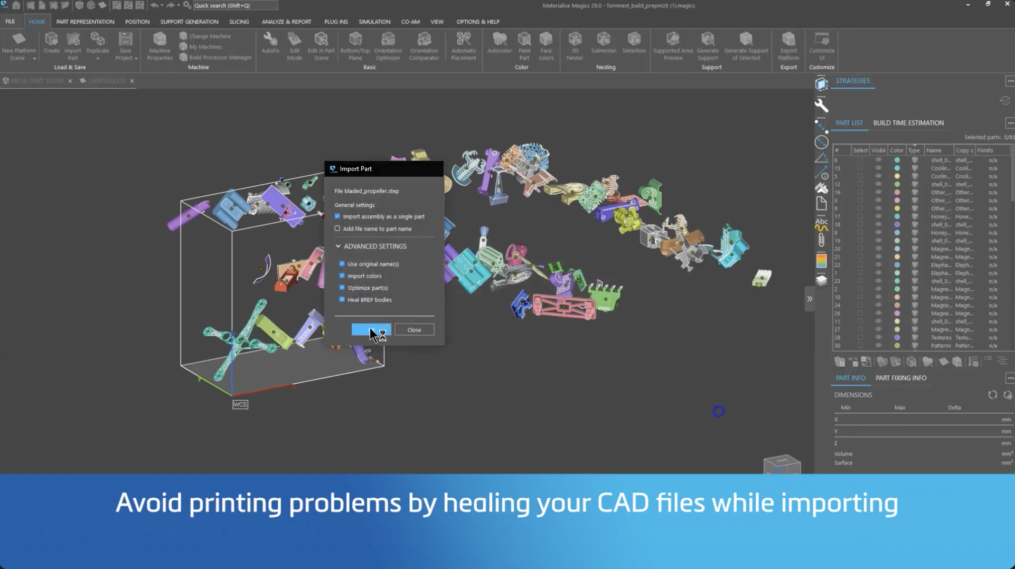Hide the Patterns part using its eye icon
Screen dimensions: 1015x569
(x=878, y=346)
